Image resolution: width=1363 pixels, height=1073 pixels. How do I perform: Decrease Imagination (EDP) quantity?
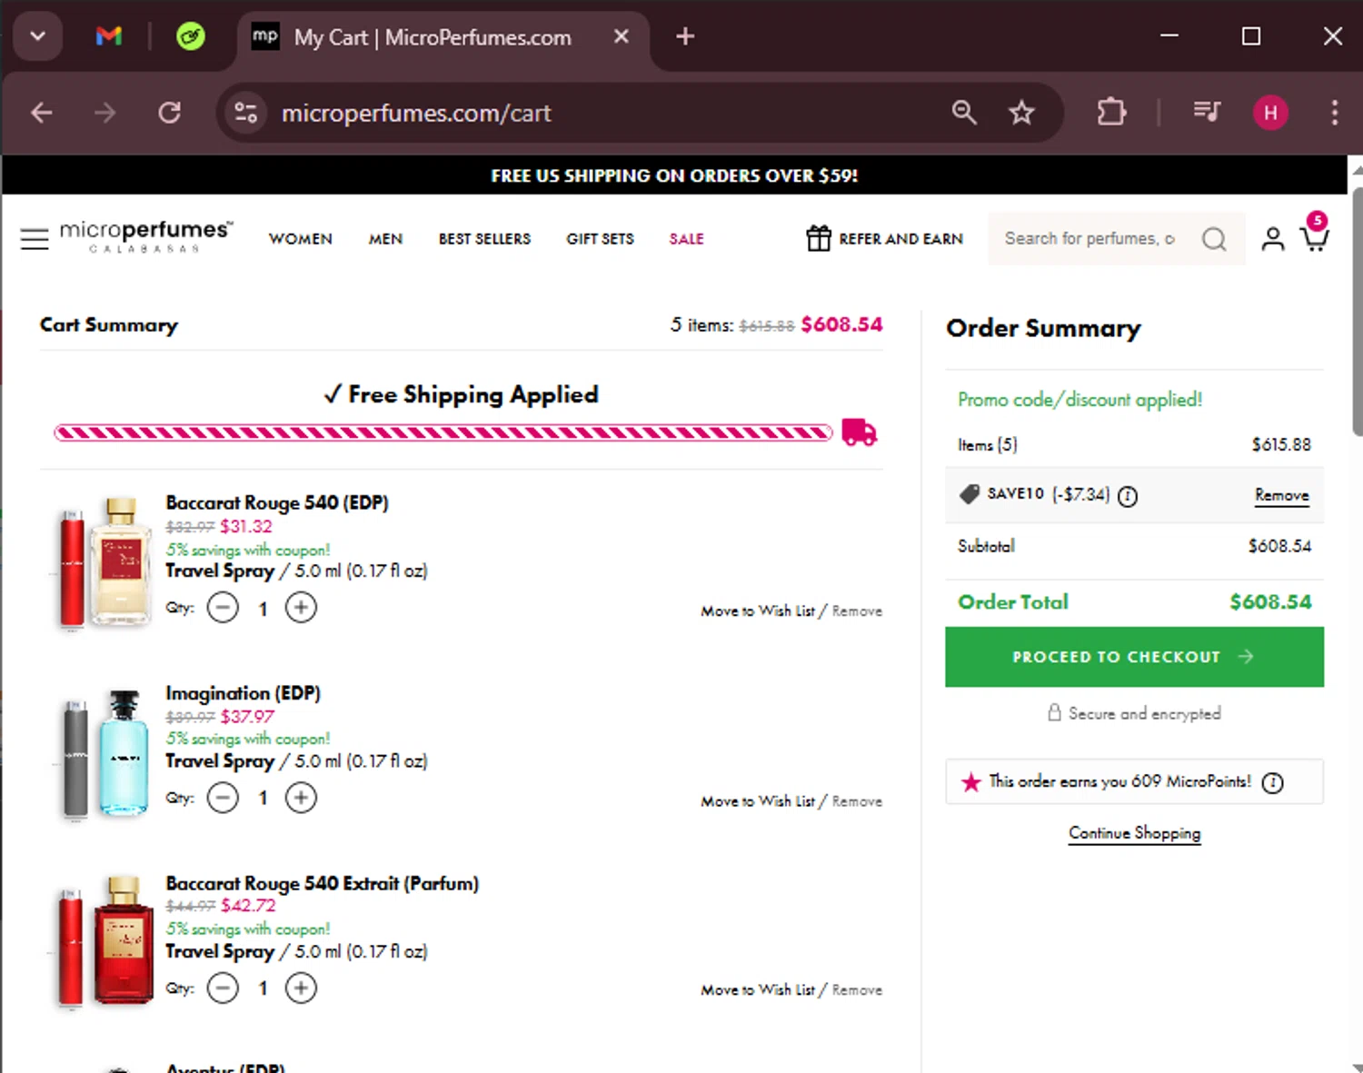[x=223, y=798]
